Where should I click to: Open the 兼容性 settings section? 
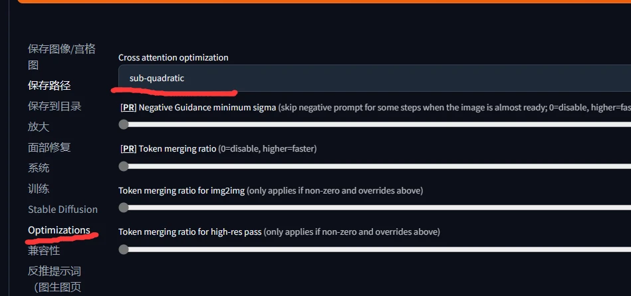pyautogui.click(x=43, y=251)
